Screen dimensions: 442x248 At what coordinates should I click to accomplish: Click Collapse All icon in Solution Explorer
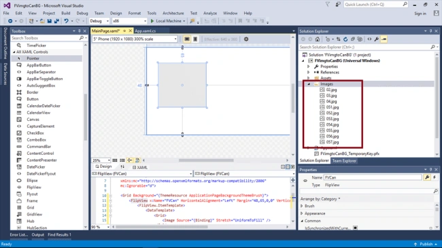pyautogui.click(x=353, y=39)
